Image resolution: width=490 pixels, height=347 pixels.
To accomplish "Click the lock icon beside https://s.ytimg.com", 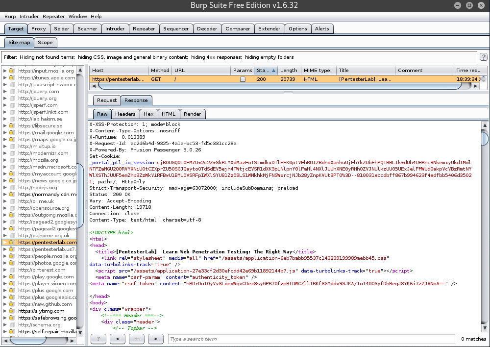I will click(12, 311).
